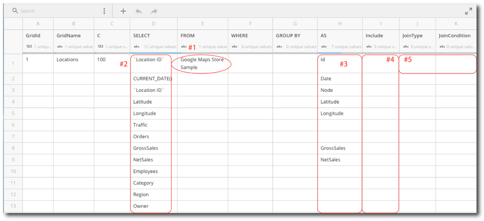
Task: Select the GrossSales cell in AS column
Action: coord(340,148)
